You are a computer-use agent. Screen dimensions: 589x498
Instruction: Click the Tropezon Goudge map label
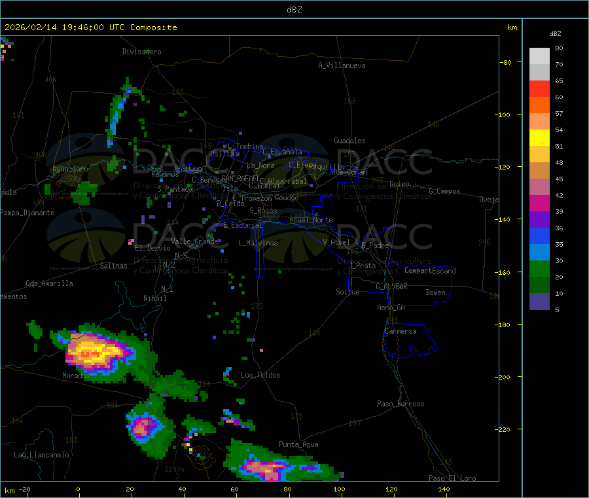[270, 198]
